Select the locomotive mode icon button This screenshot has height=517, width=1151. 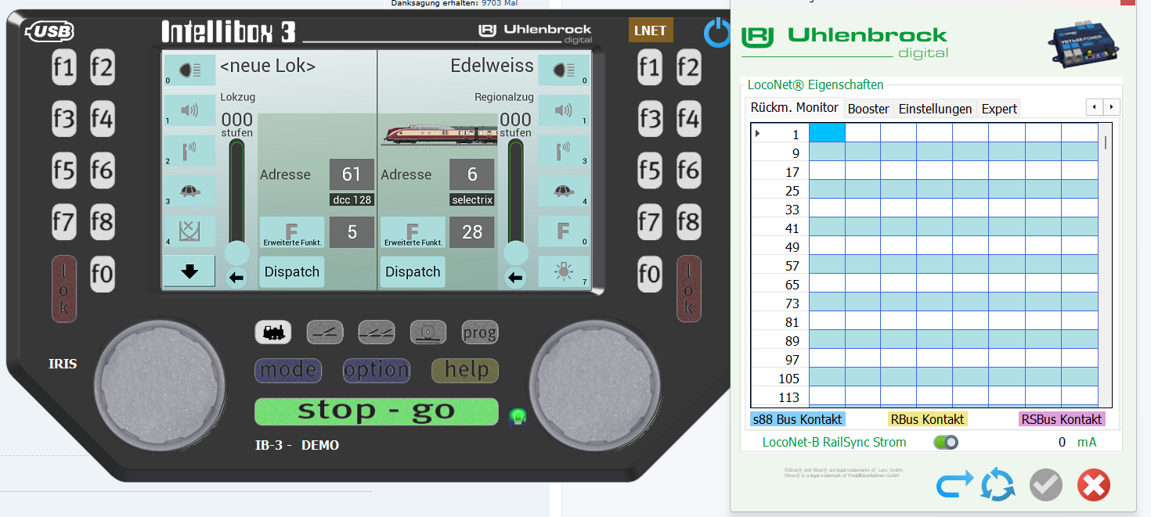click(x=273, y=332)
